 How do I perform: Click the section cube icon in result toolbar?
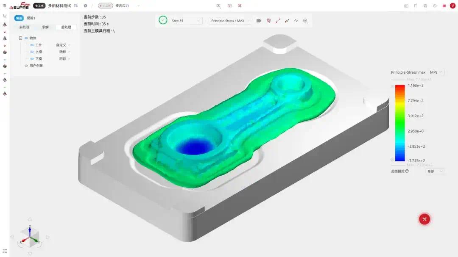[x=269, y=21]
